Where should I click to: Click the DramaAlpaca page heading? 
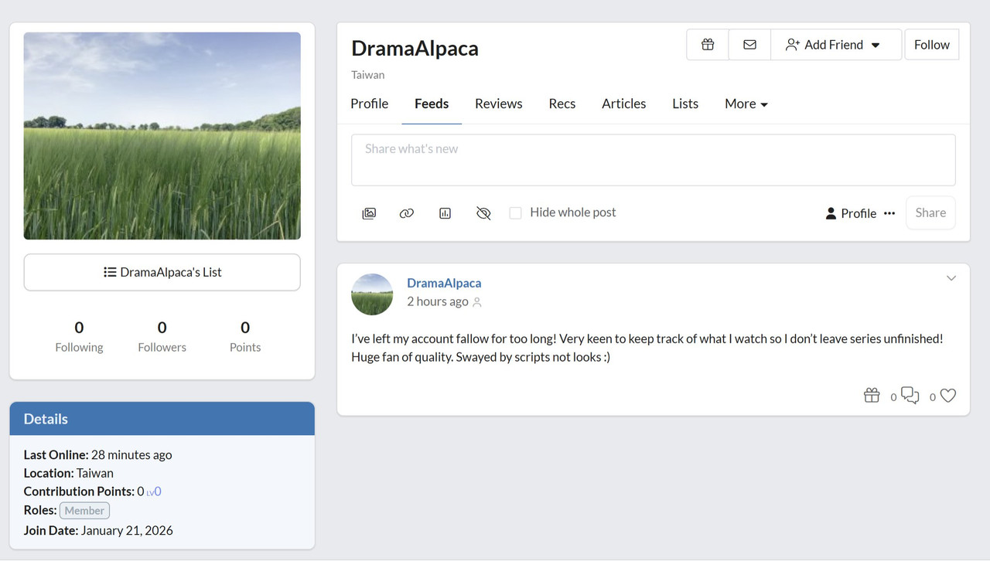coord(415,48)
